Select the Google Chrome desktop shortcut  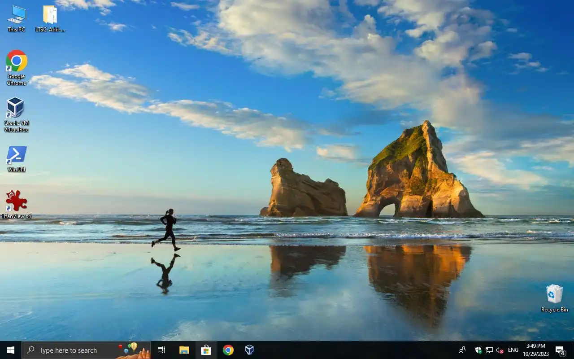pos(17,67)
